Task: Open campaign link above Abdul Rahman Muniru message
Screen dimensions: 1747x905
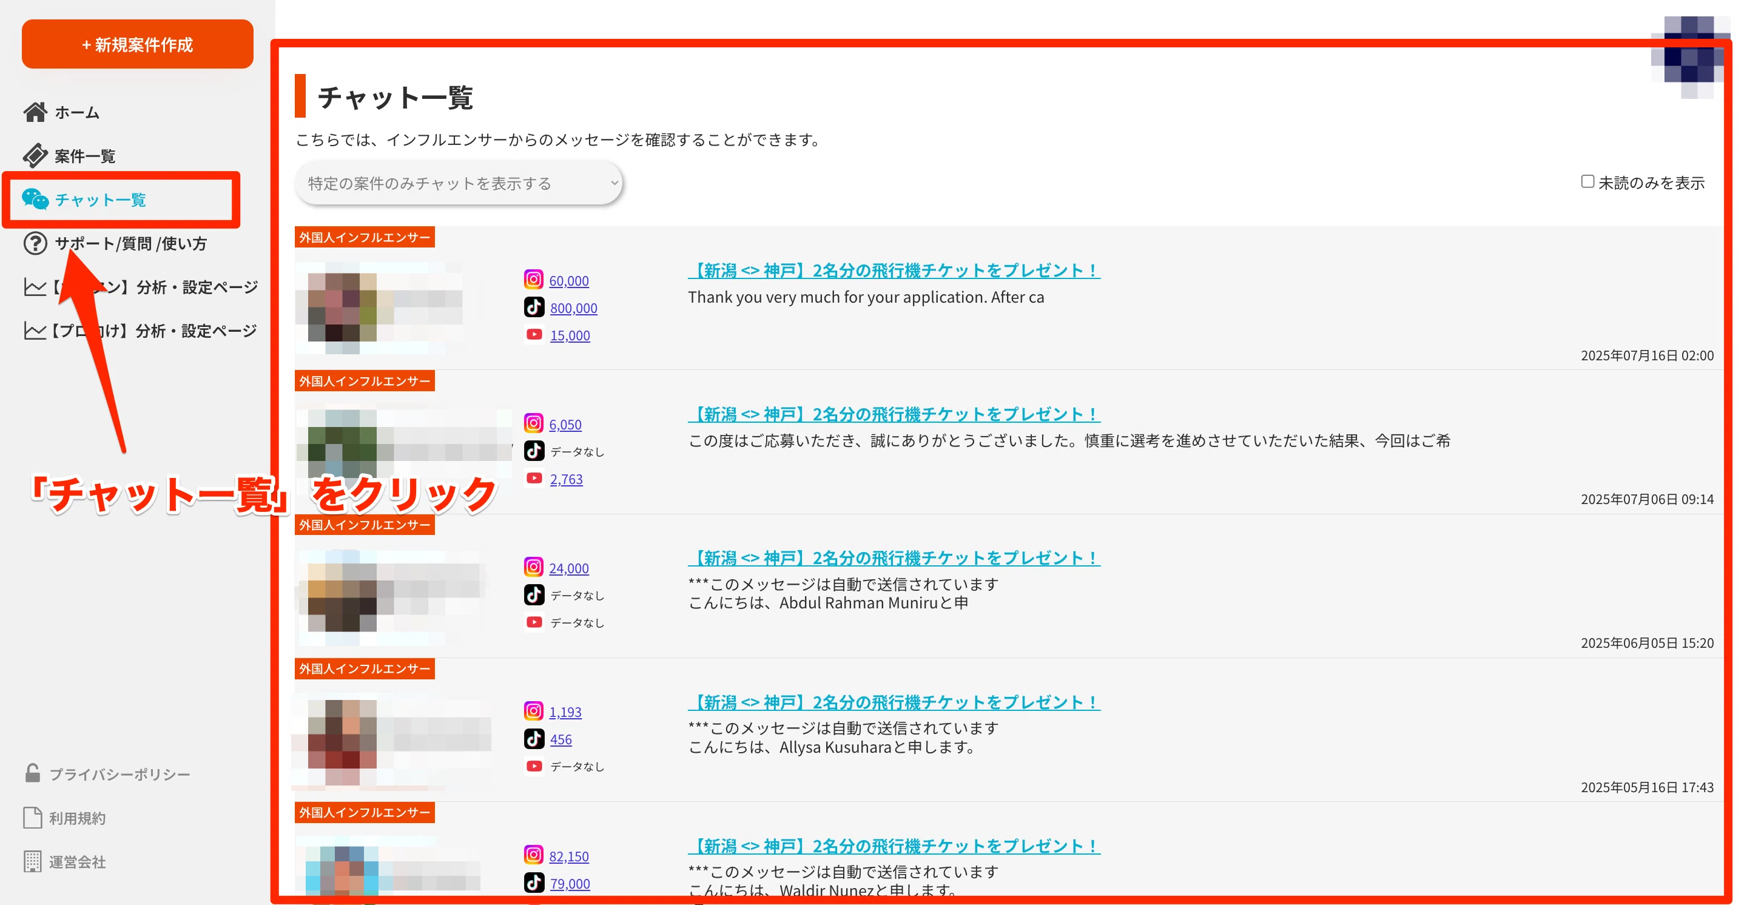Action: [894, 558]
